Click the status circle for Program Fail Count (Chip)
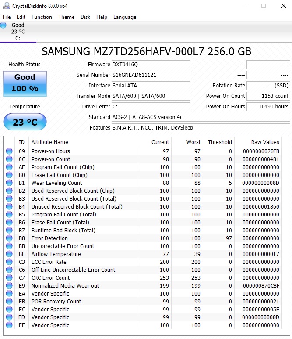292x339 pixels. tap(9, 167)
